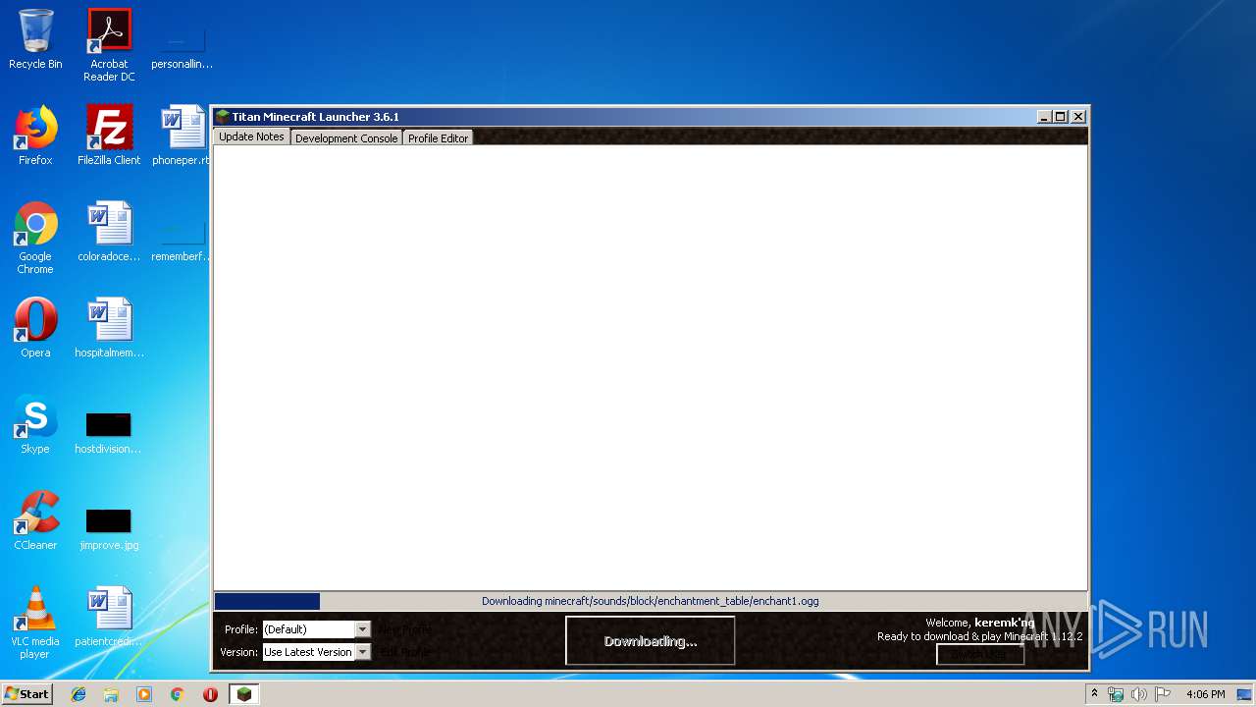The width and height of the screenshot is (1256, 707).
Task: Open volume control tray icon
Action: pos(1138,694)
